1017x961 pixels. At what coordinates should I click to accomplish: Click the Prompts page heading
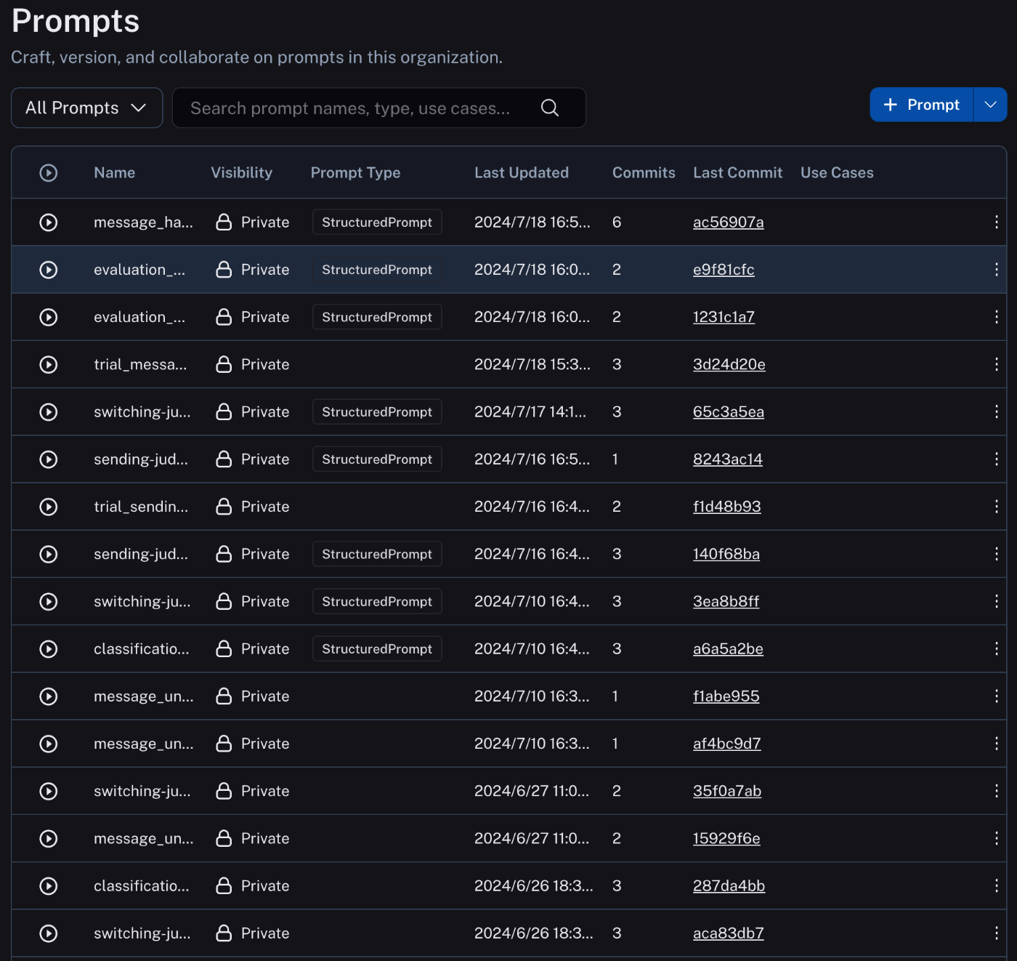click(x=76, y=21)
